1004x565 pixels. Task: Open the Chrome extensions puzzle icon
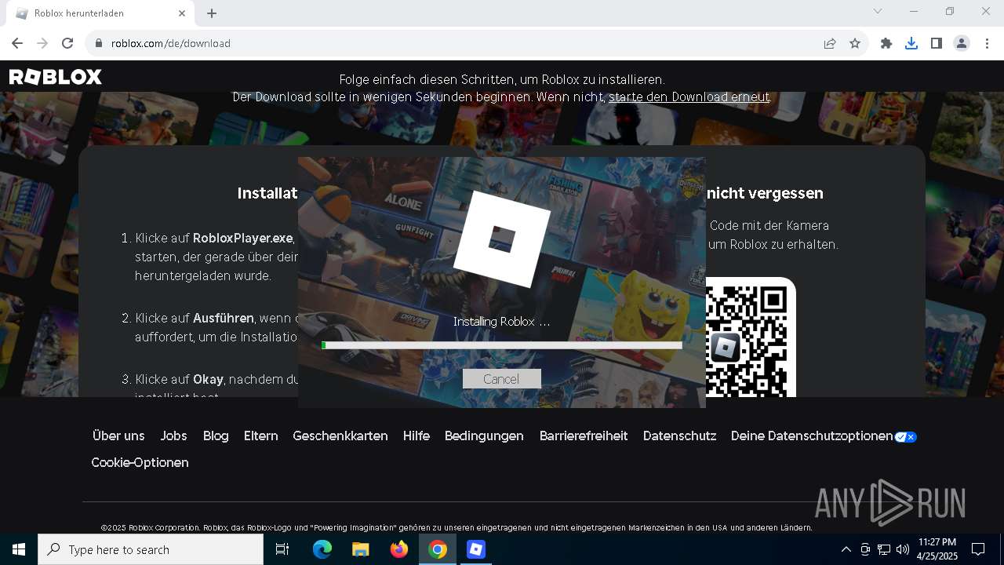886,43
